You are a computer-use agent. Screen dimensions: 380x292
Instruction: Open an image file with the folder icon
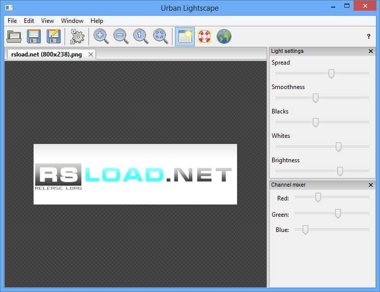point(14,37)
